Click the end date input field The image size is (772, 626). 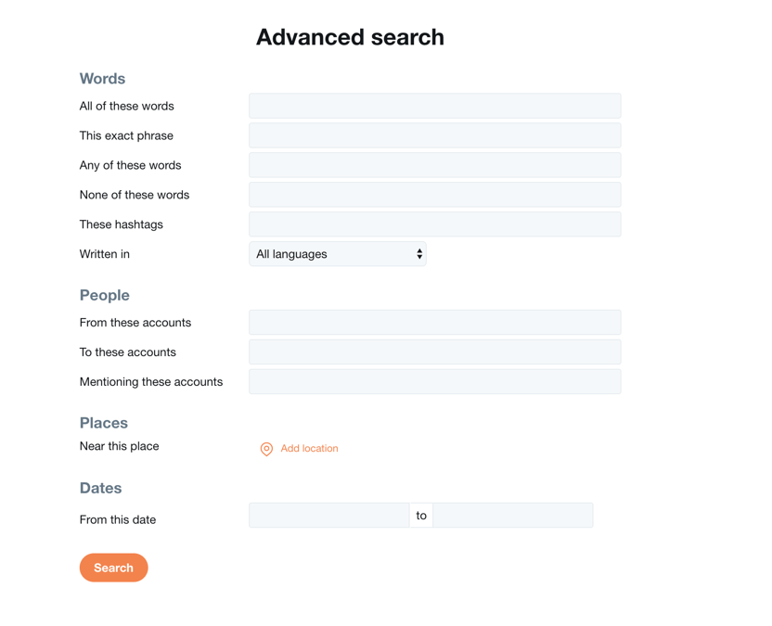coord(513,516)
